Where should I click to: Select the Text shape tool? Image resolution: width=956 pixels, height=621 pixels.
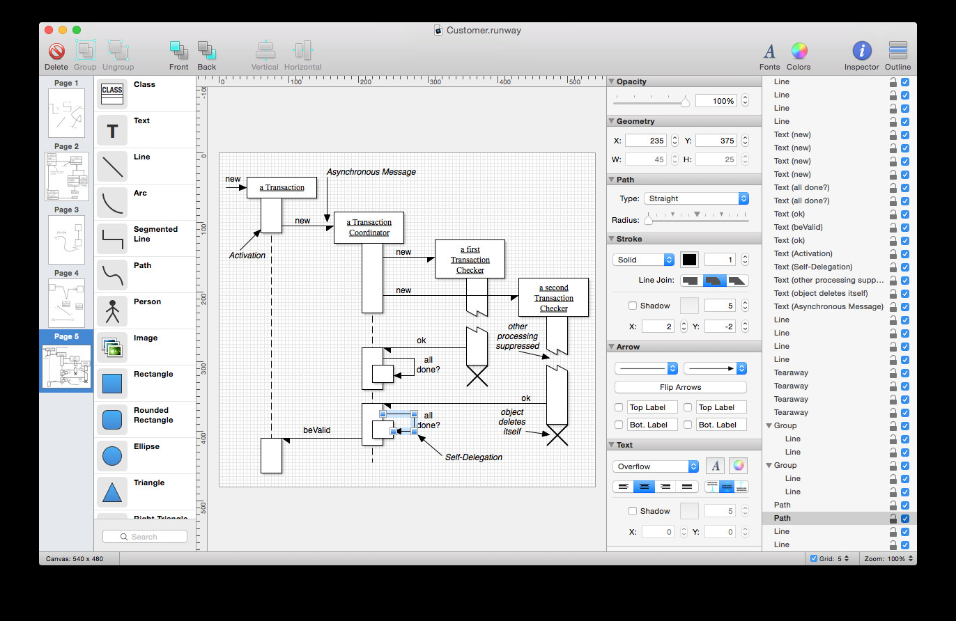point(111,129)
